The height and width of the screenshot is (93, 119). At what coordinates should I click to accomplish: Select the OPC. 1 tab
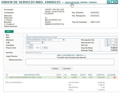[x=9, y=31]
